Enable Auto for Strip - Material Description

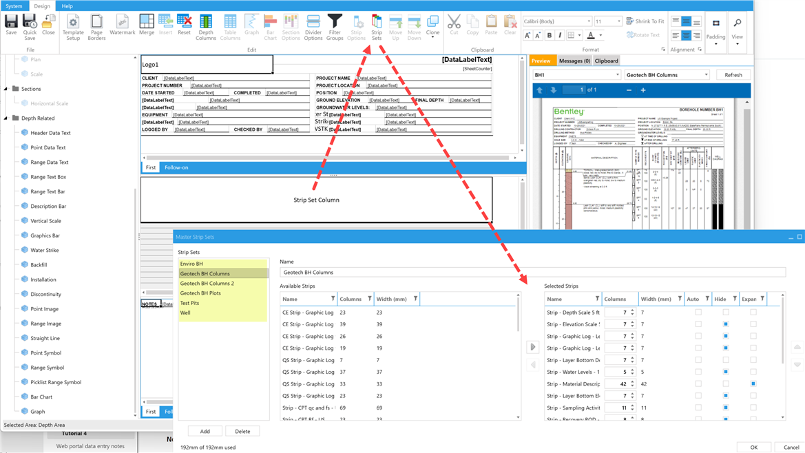click(x=698, y=383)
